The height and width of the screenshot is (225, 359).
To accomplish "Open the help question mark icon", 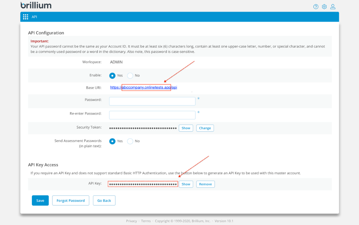I will click(x=316, y=7).
